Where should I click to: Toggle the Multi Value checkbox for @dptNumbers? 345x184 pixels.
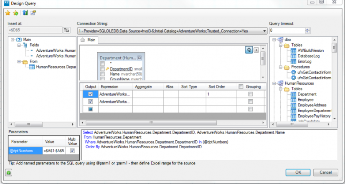click(73, 151)
